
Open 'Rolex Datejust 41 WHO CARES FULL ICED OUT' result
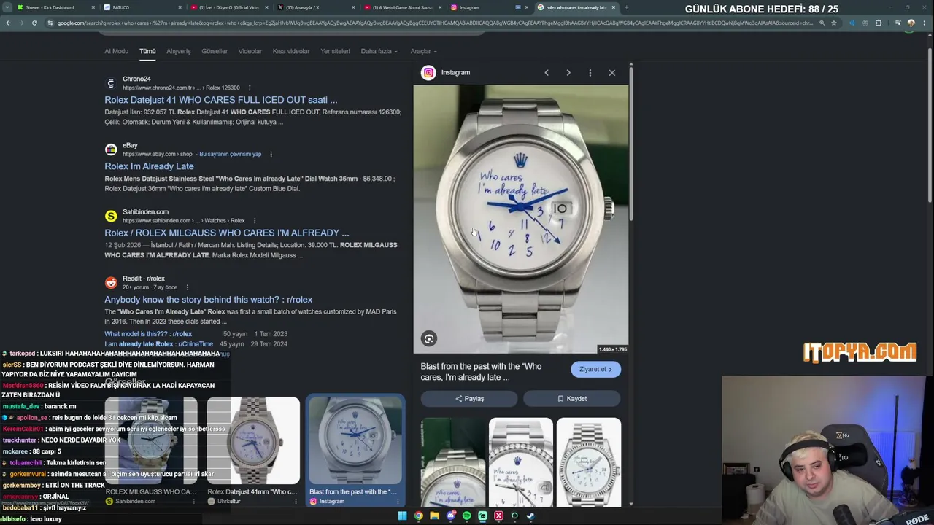point(220,100)
